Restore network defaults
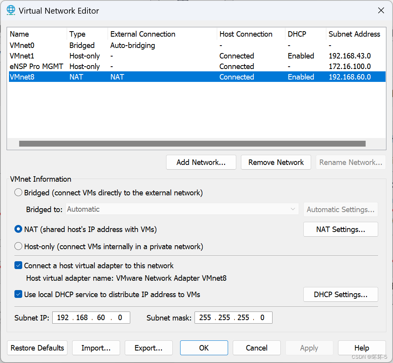The height and width of the screenshot is (363, 393). [x=37, y=348]
